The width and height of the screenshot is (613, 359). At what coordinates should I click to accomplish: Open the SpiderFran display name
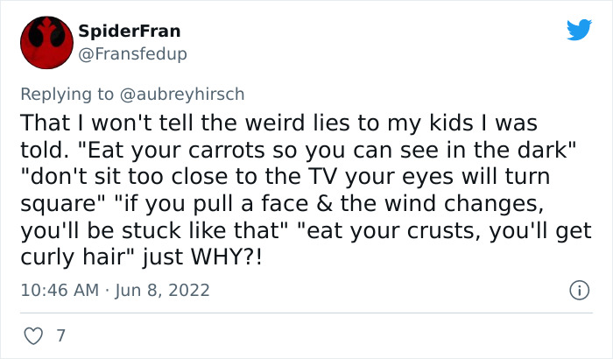(x=129, y=32)
